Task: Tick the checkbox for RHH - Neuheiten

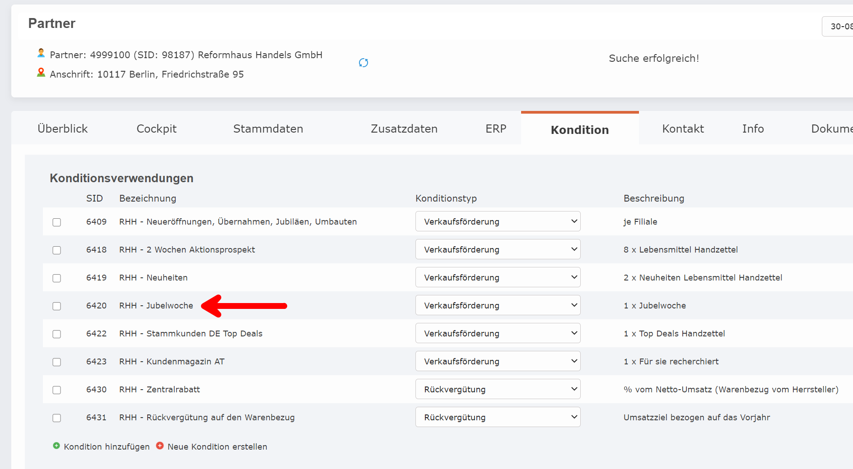Action: coord(56,278)
